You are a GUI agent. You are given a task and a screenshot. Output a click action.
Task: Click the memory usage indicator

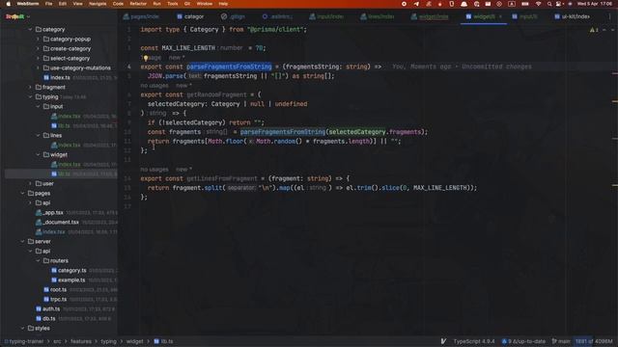click(x=594, y=341)
